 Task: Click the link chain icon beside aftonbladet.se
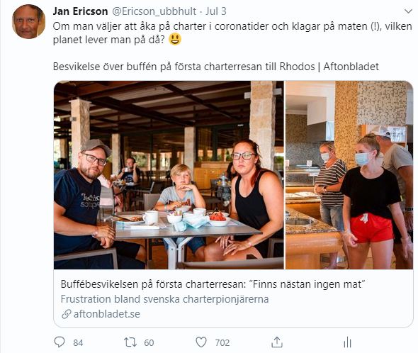point(67,314)
